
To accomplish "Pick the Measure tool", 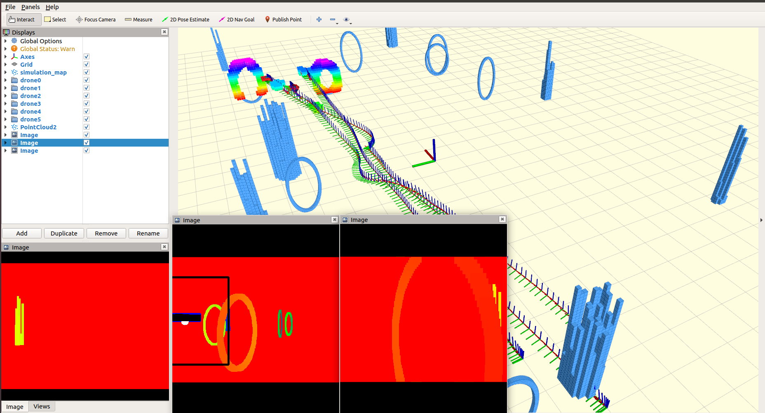I will 138,19.
